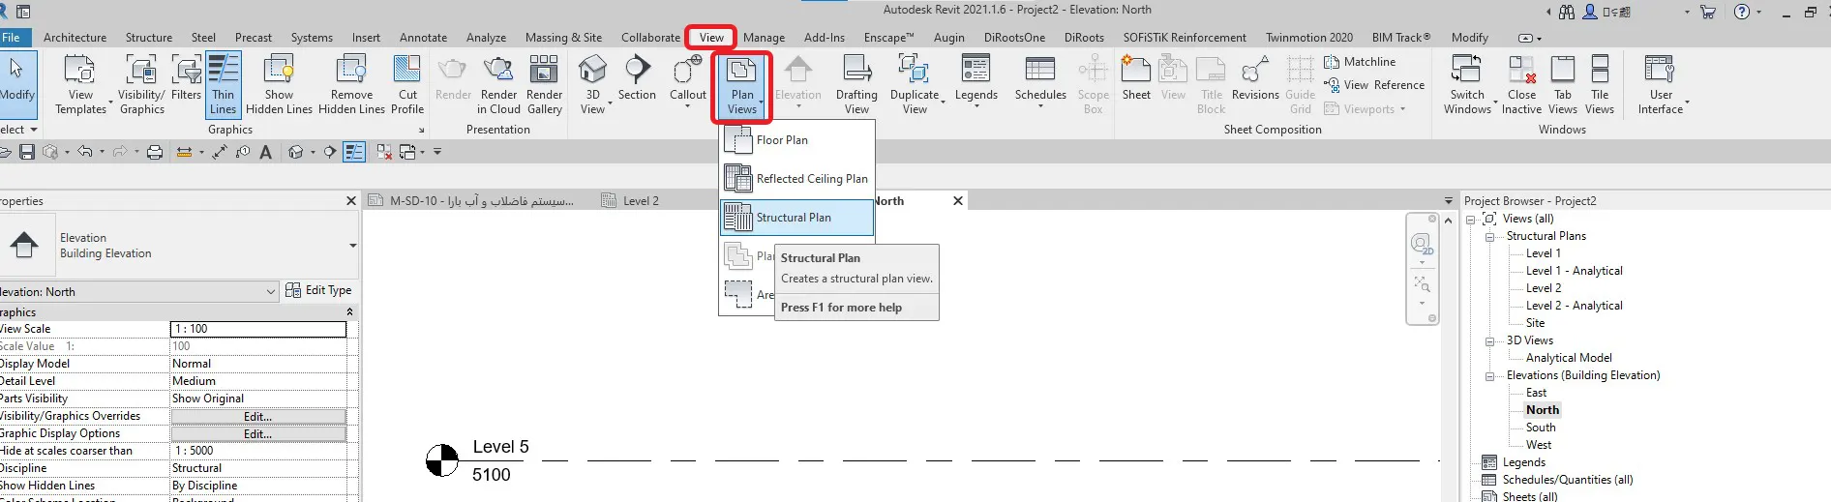The height and width of the screenshot is (502, 1831).
Task: Select Level 1 - Analytical in Project Browser
Action: 1574,271
